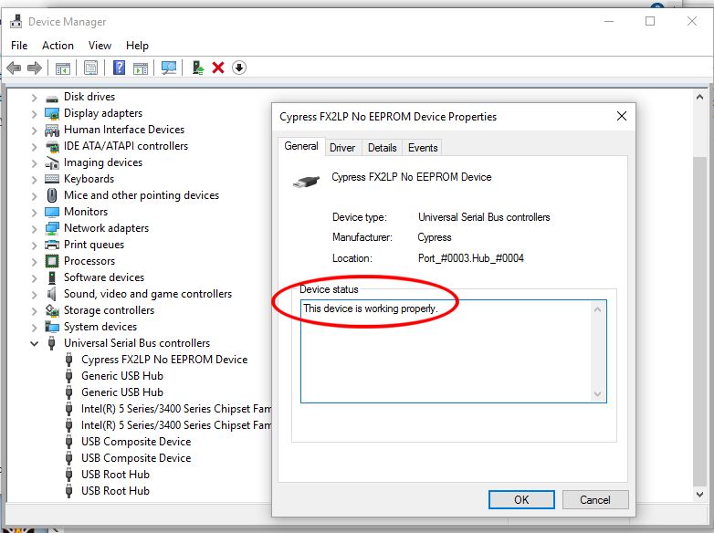
Task: Expand the Network adapters category
Action: 34,228
